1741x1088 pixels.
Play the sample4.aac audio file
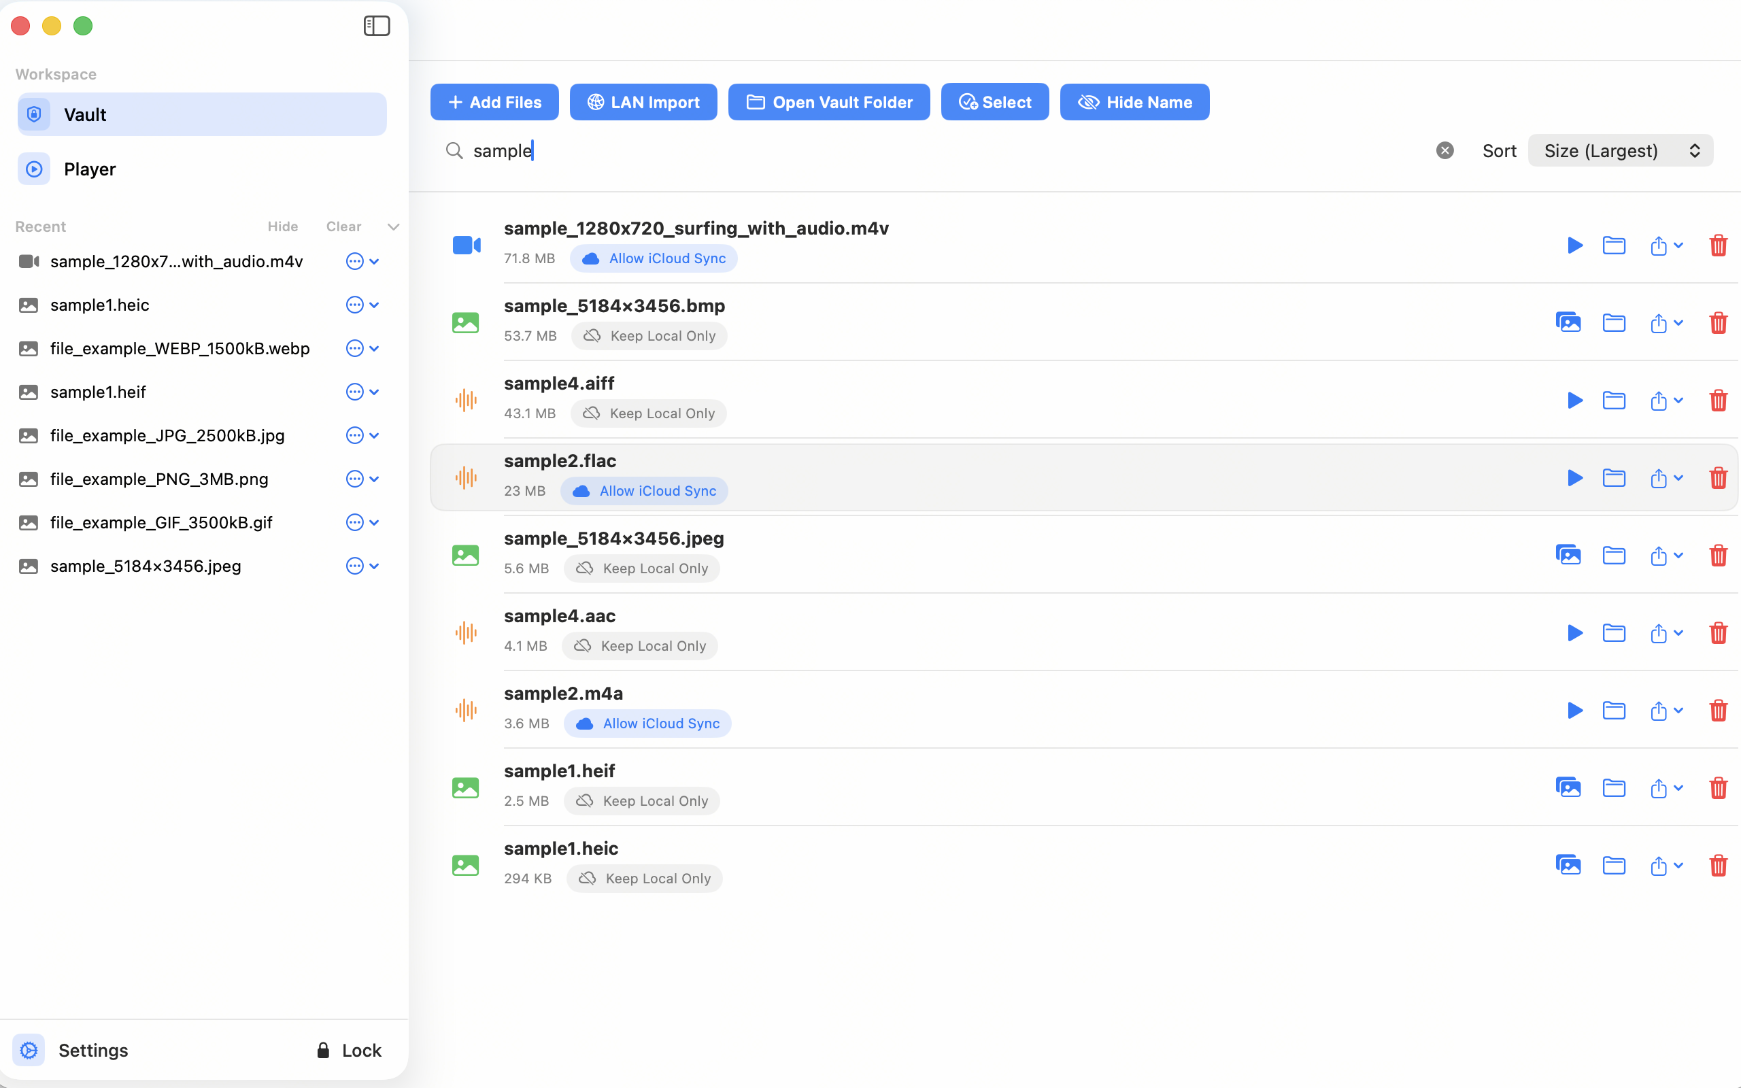coord(1574,632)
